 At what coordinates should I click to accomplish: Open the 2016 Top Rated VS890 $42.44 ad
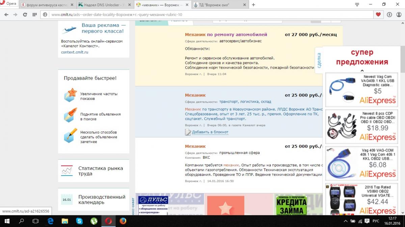point(361,199)
